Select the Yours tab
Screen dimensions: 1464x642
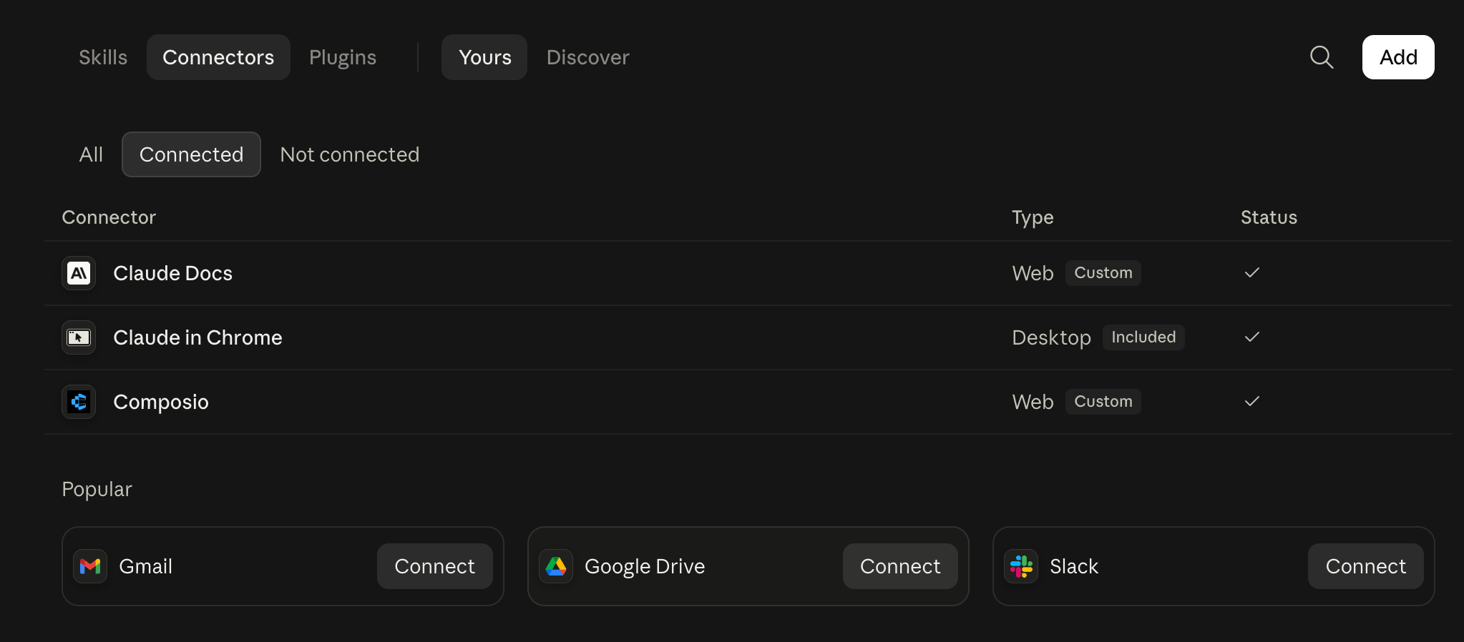484,57
